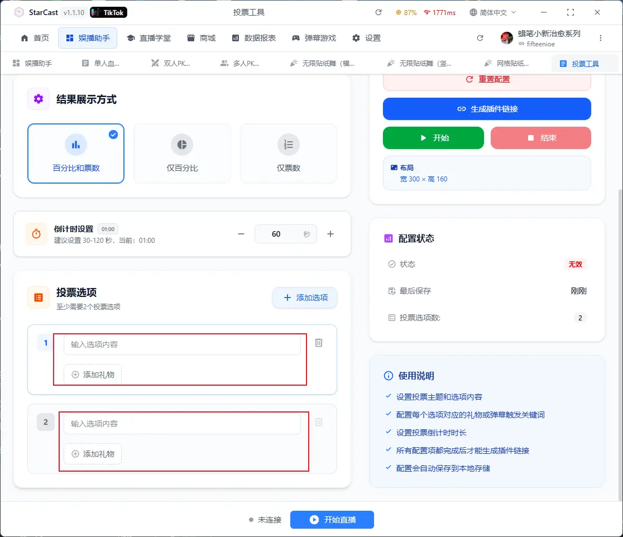Open the three-dot menu beside the profile
This screenshot has width=623, height=537.
[601, 38]
